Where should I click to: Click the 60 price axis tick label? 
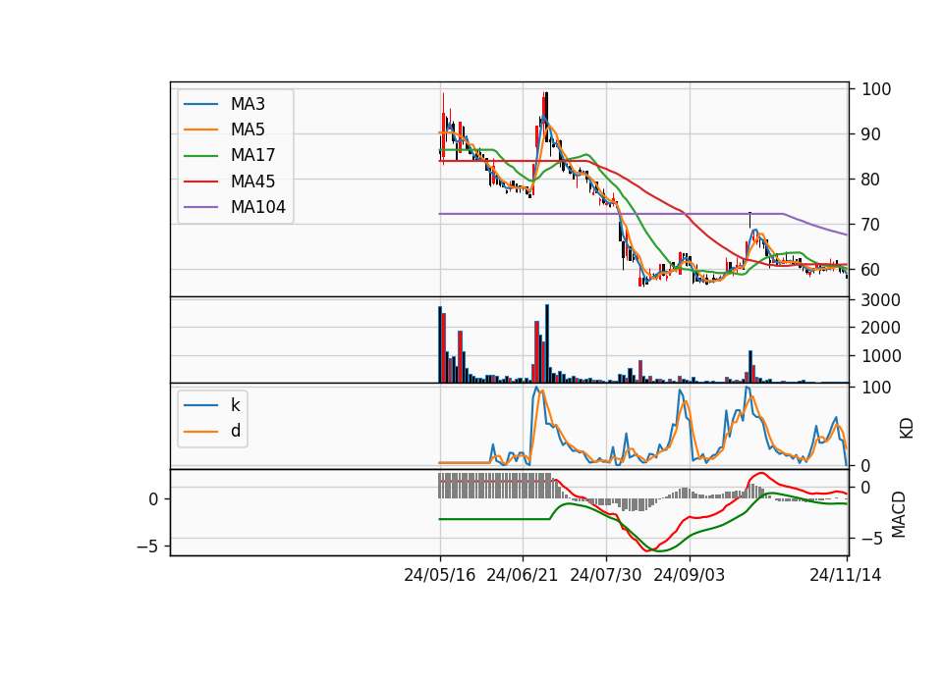tap(871, 270)
